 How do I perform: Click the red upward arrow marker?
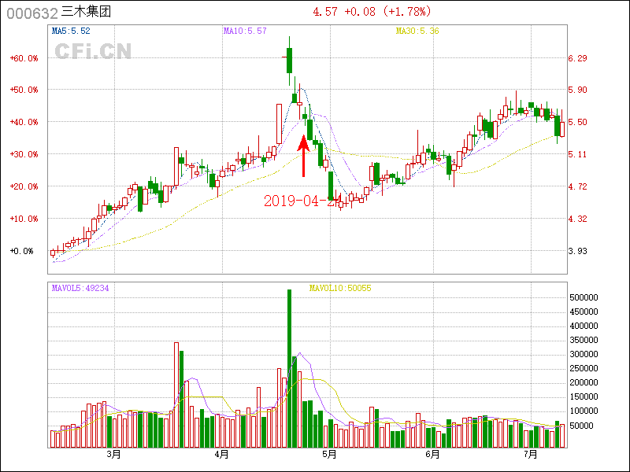pos(303,155)
